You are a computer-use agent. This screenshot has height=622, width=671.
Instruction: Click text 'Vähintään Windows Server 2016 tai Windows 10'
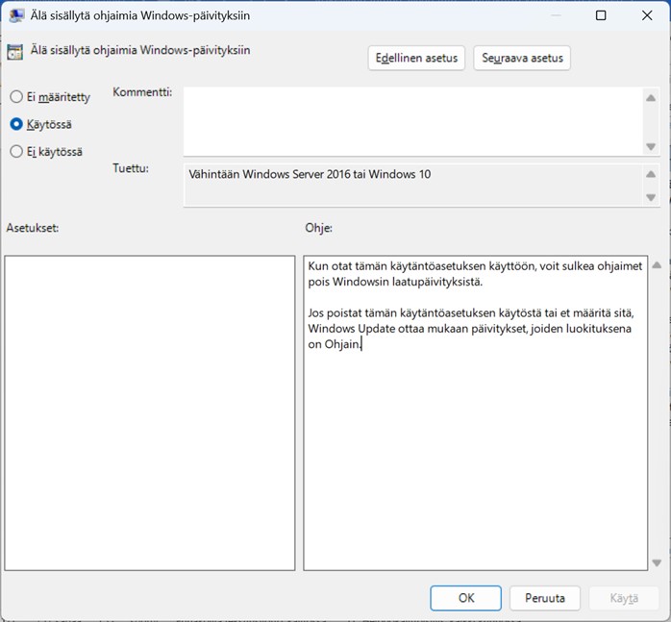[310, 174]
